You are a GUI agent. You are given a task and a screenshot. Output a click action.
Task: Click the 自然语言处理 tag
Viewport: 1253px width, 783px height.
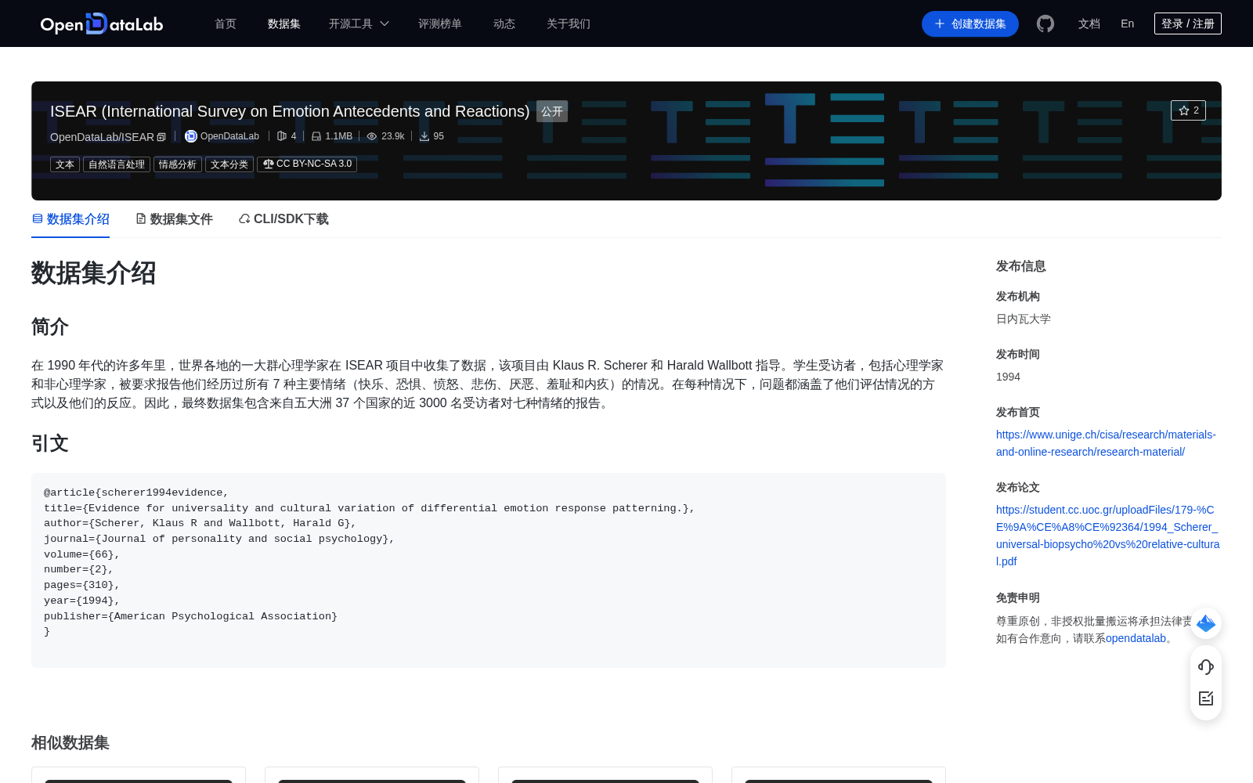click(x=117, y=164)
